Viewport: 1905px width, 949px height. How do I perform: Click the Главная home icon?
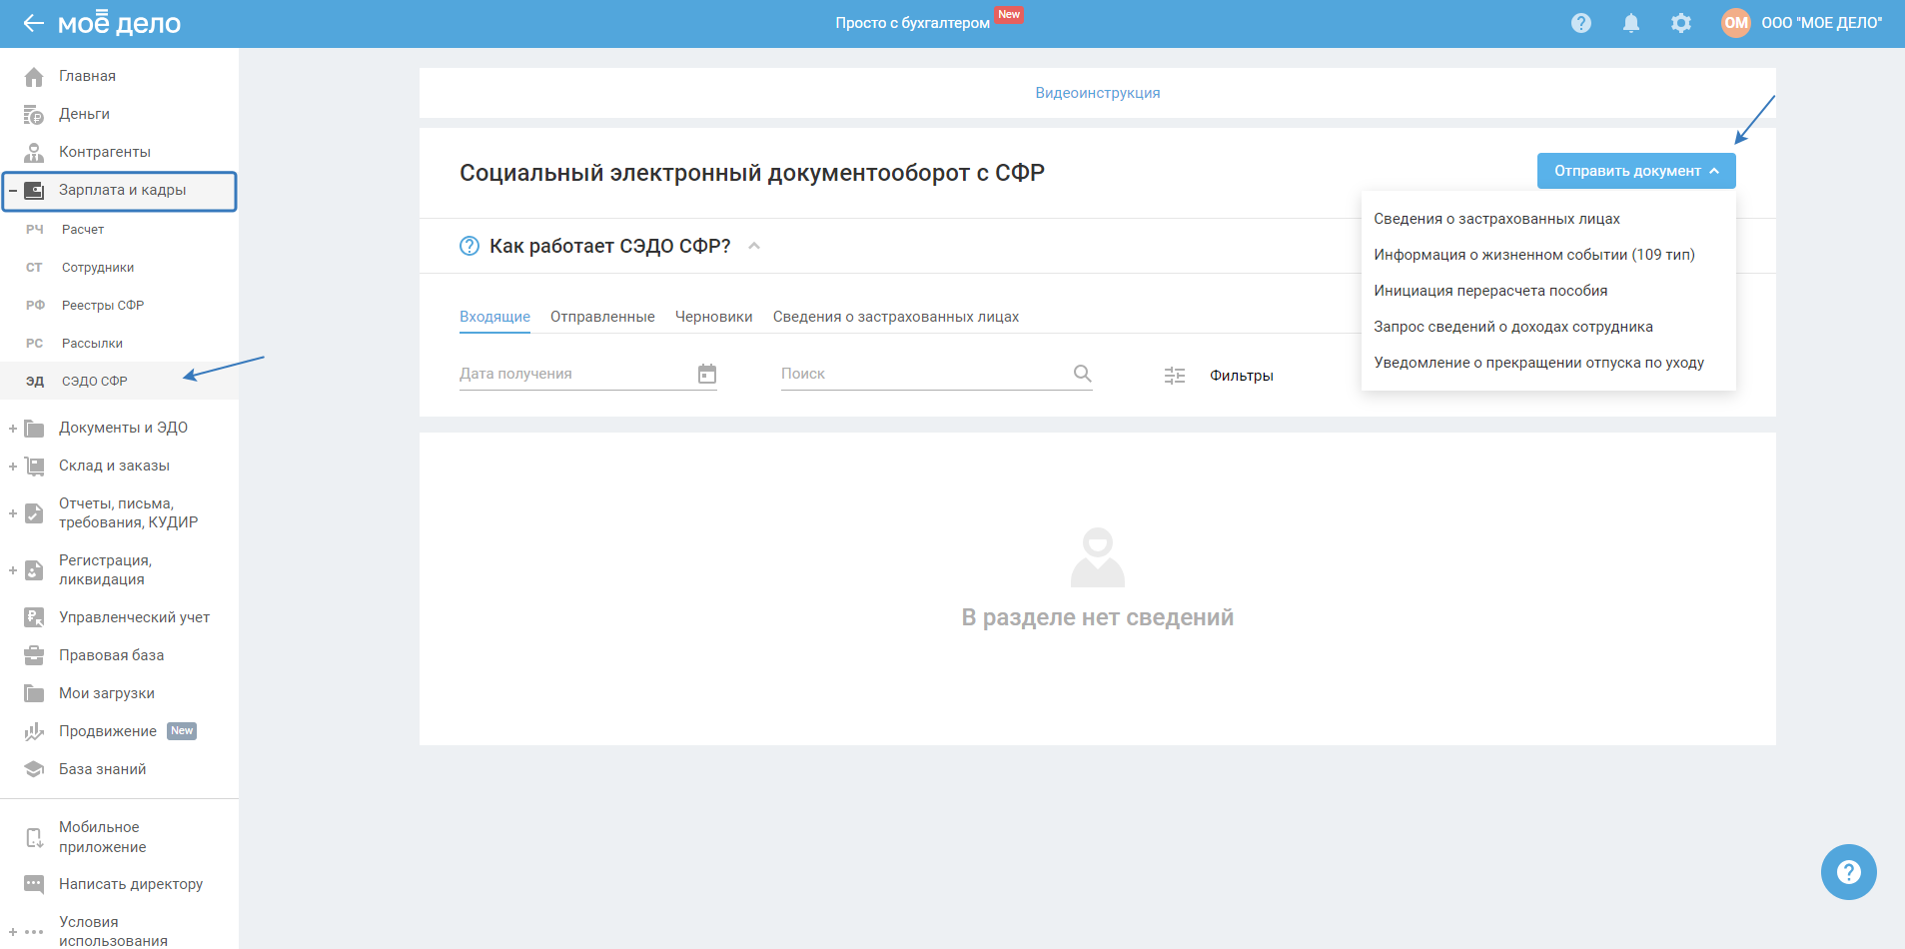tap(34, 76)
